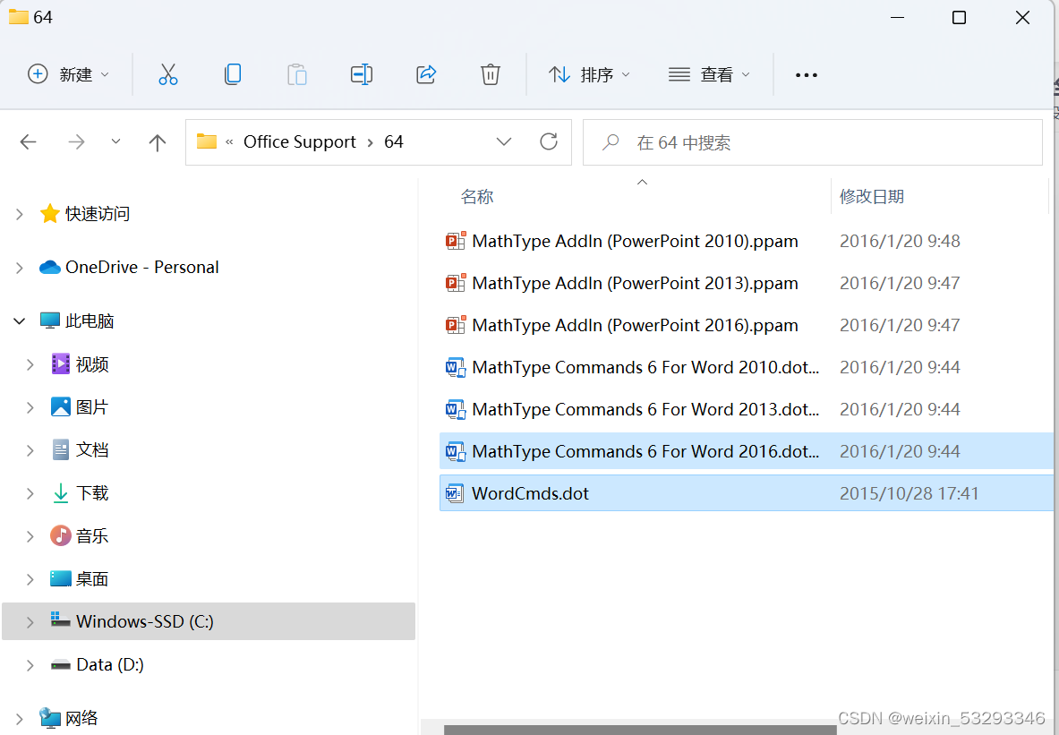Click the Copy icon in the toolbar

pos(233,74)
